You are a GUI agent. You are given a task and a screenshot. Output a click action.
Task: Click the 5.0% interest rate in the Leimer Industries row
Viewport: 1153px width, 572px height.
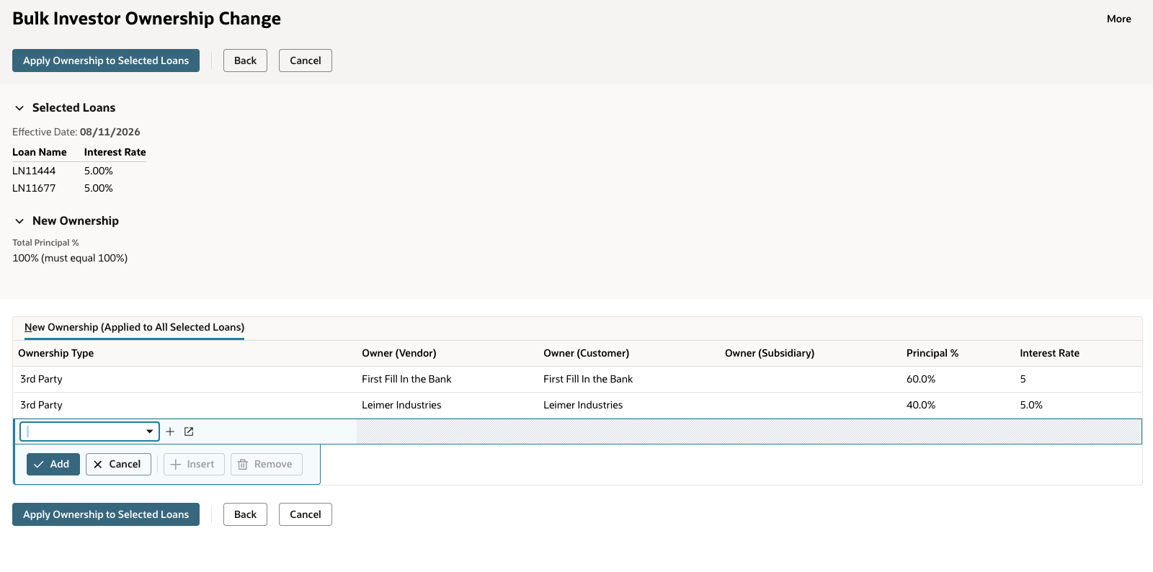[1031, 405]
